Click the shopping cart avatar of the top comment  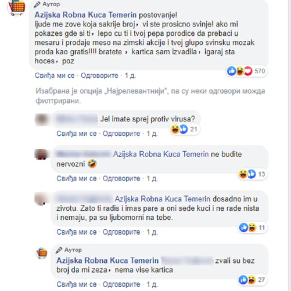(x=16, y=7)
